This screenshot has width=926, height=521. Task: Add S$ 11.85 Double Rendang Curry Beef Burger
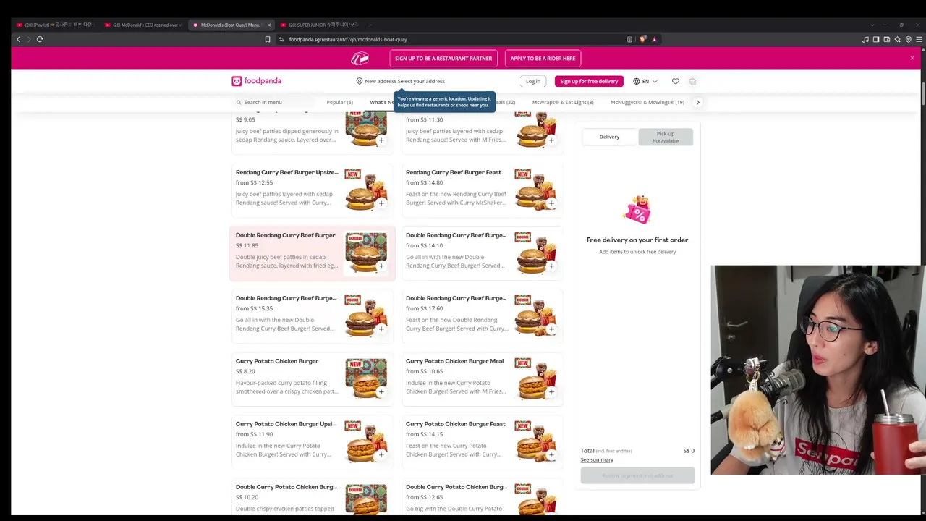click(x=381, y=266)
